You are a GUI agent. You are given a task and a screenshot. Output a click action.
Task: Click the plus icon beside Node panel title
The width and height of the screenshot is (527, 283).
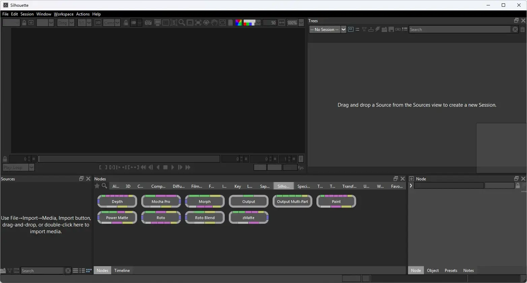411,179
